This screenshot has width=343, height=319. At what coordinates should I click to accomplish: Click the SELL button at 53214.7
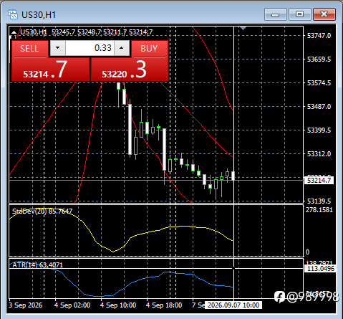tap(30, 49)
